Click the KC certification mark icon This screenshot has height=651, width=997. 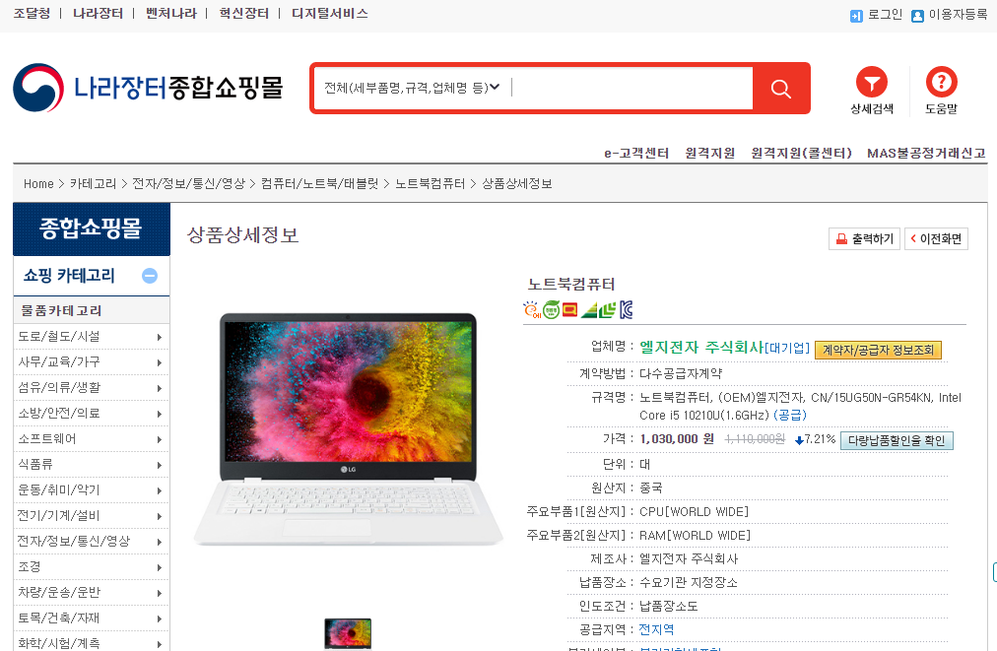626,309
